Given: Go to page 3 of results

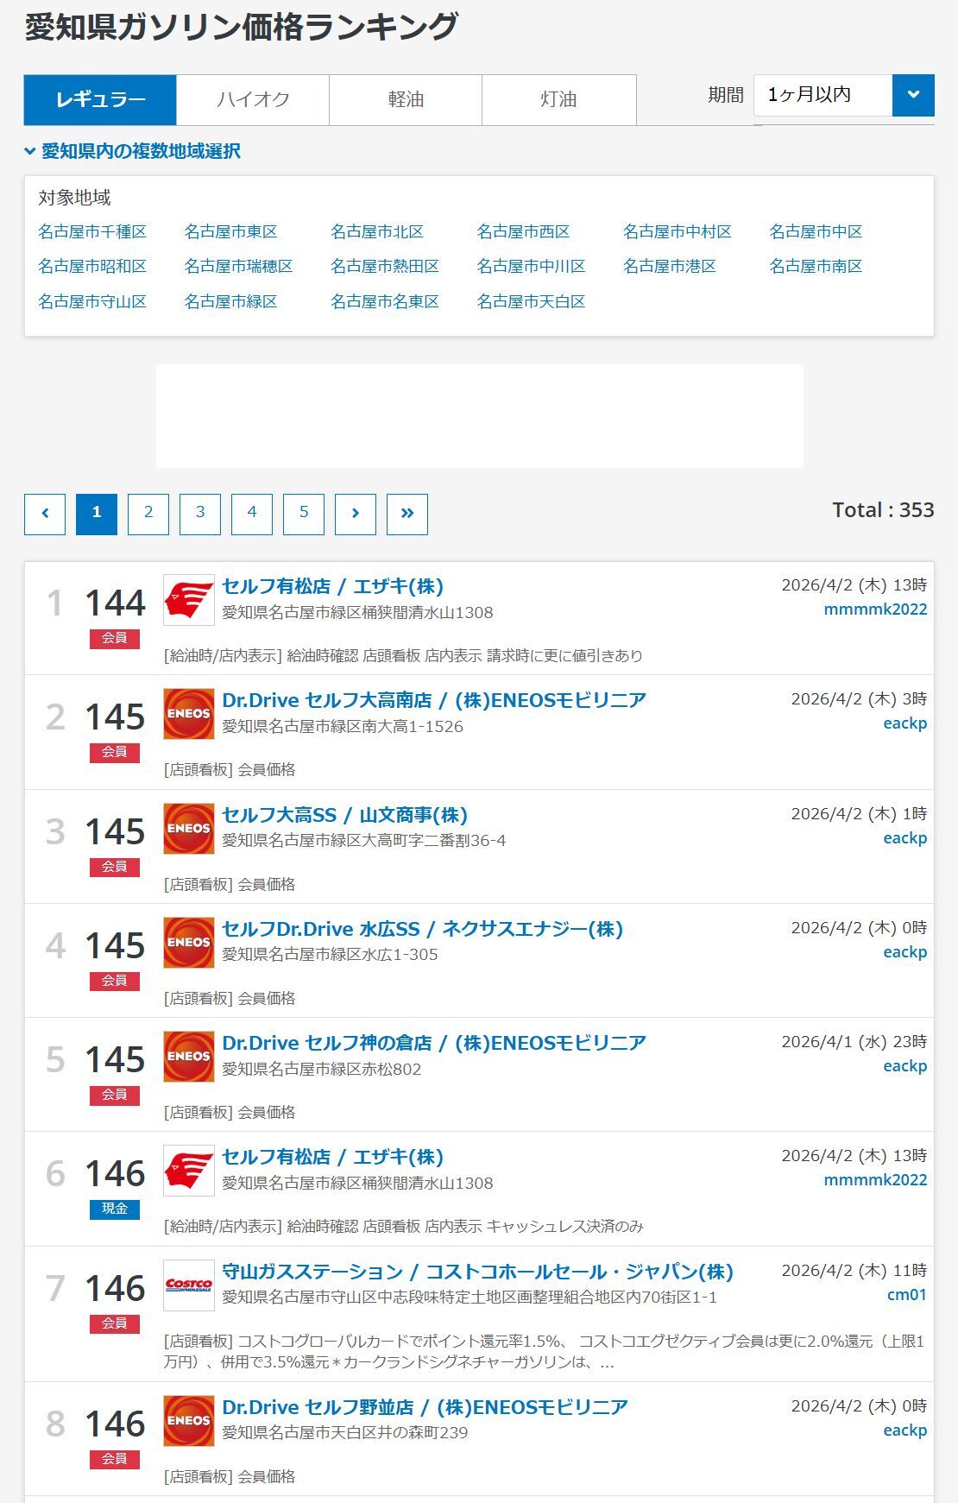Looking at the screenshot, I should tap(200, 514).
